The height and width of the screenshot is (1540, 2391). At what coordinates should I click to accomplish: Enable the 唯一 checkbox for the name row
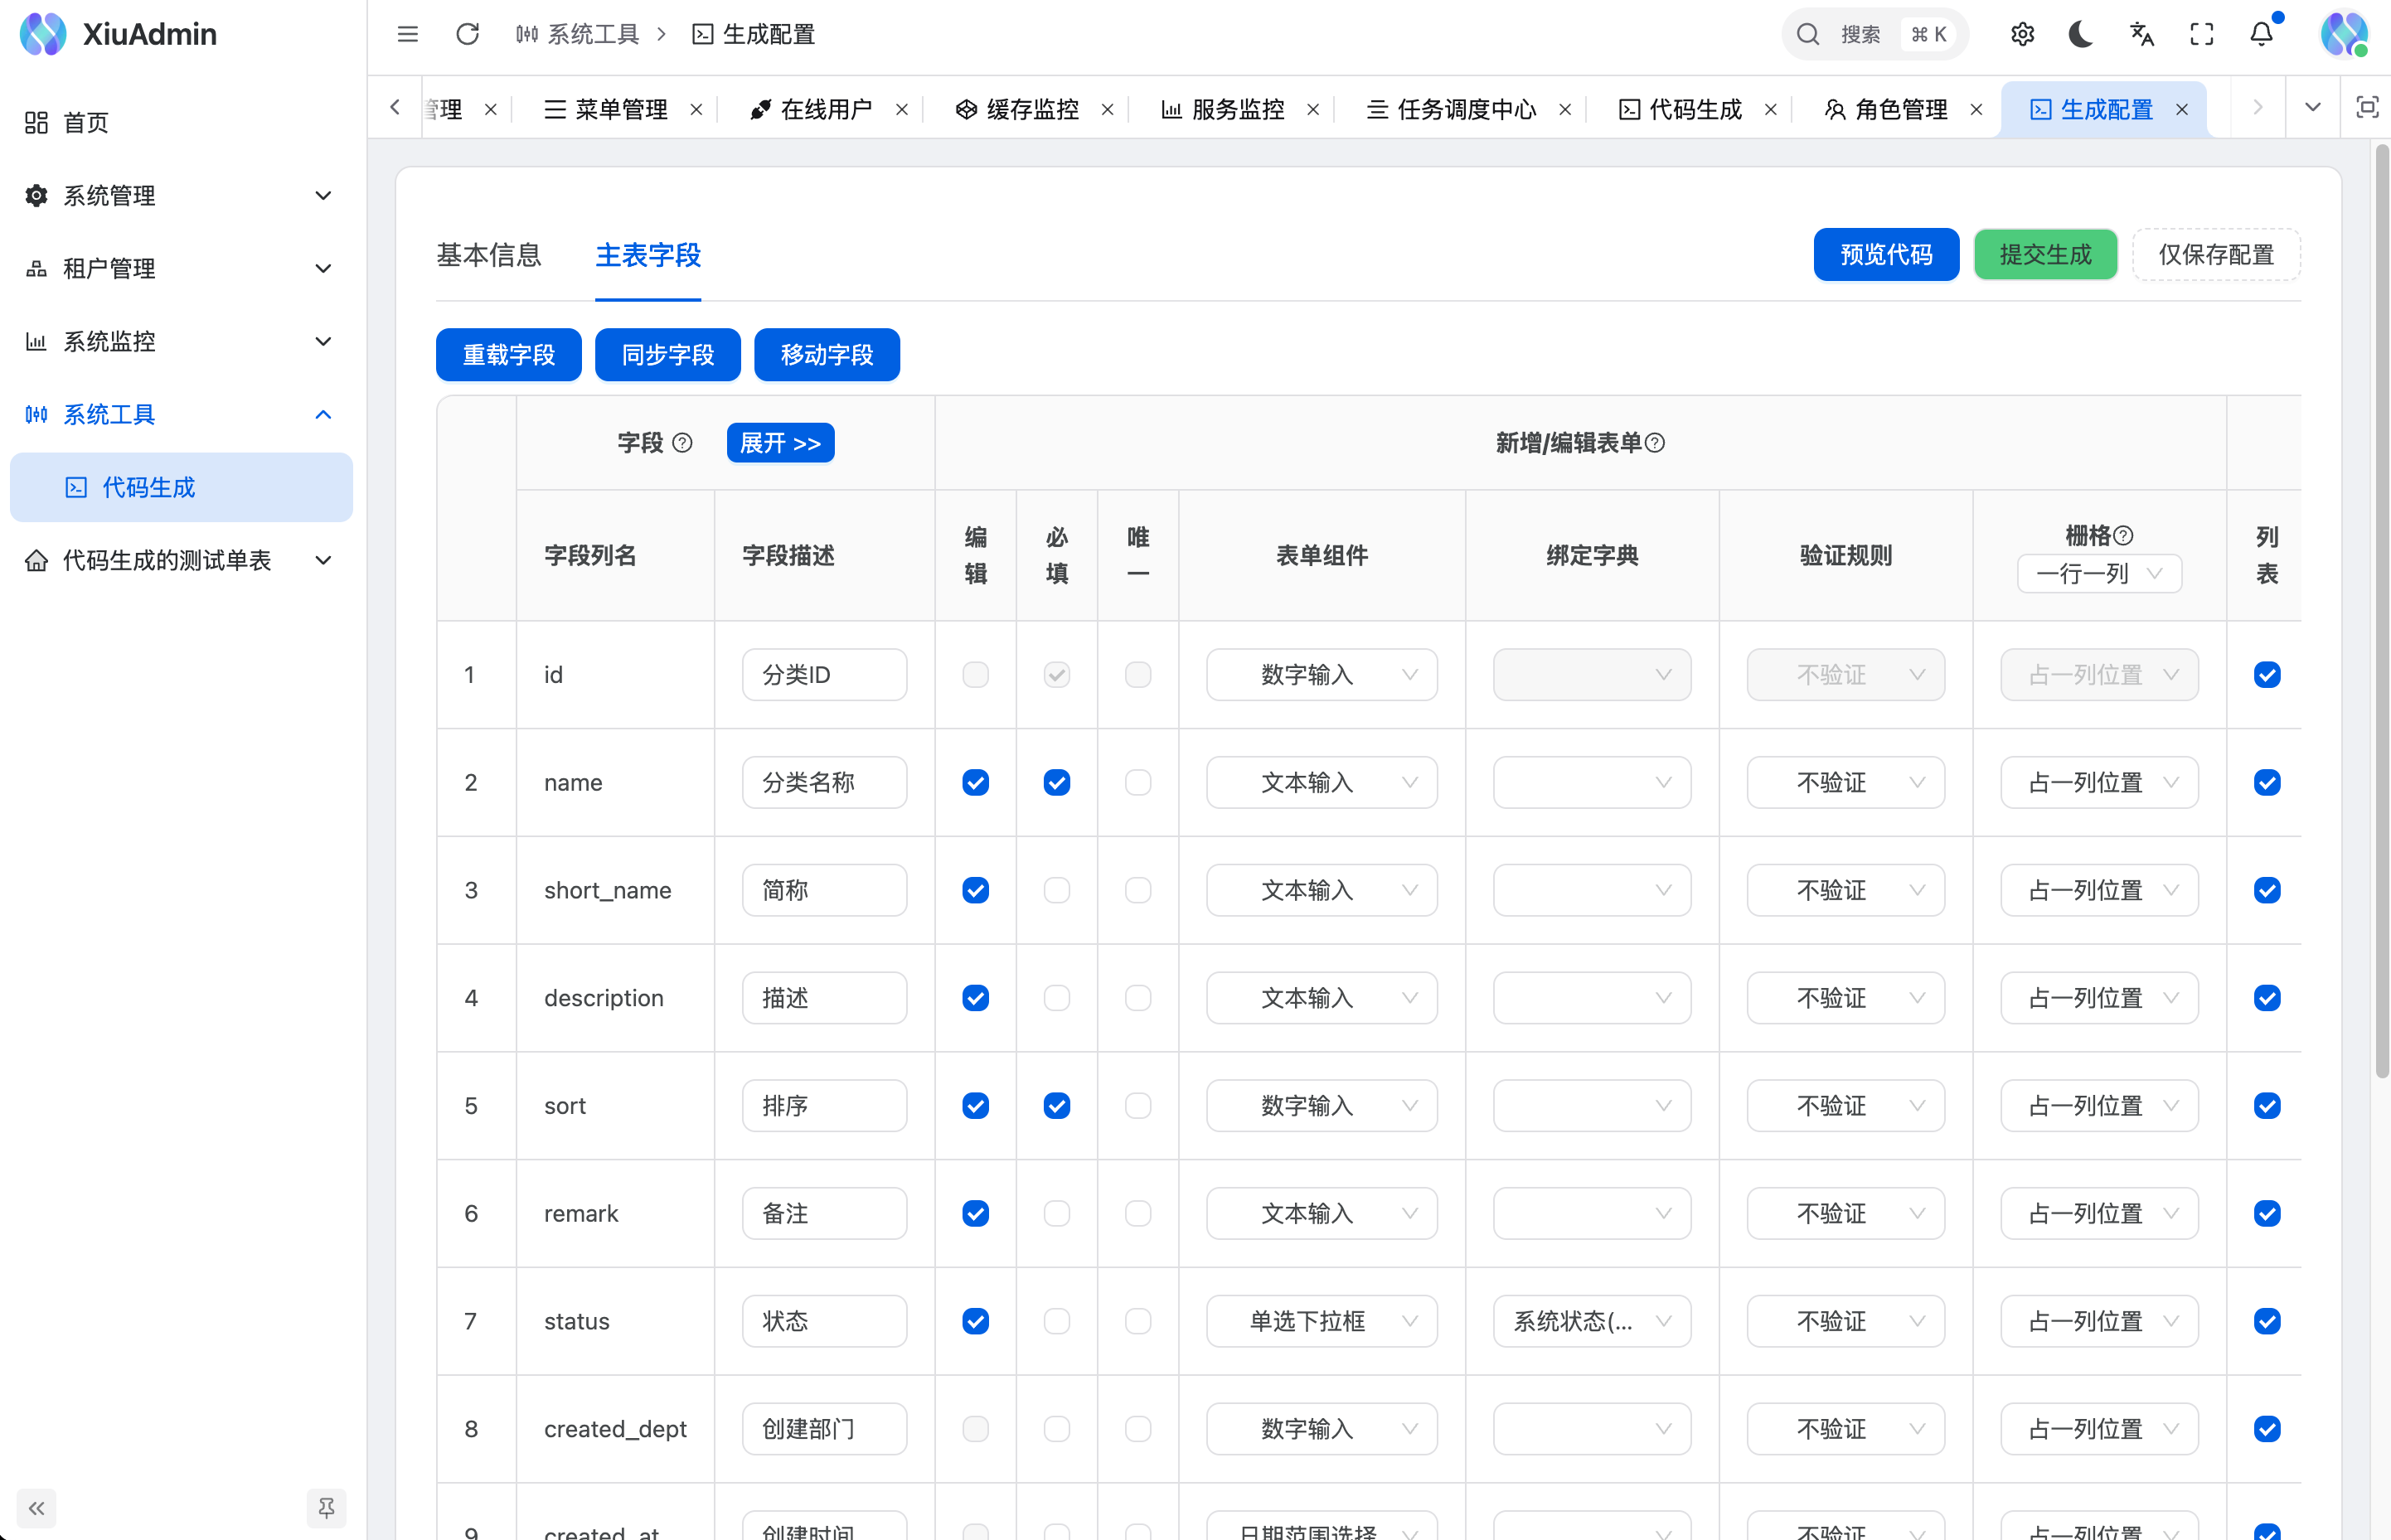(1137, 783)
